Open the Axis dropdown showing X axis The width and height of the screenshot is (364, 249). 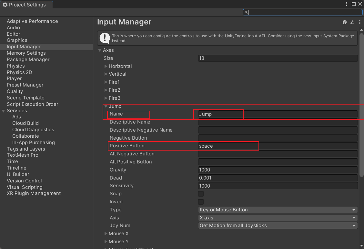[x=278, y=218]
